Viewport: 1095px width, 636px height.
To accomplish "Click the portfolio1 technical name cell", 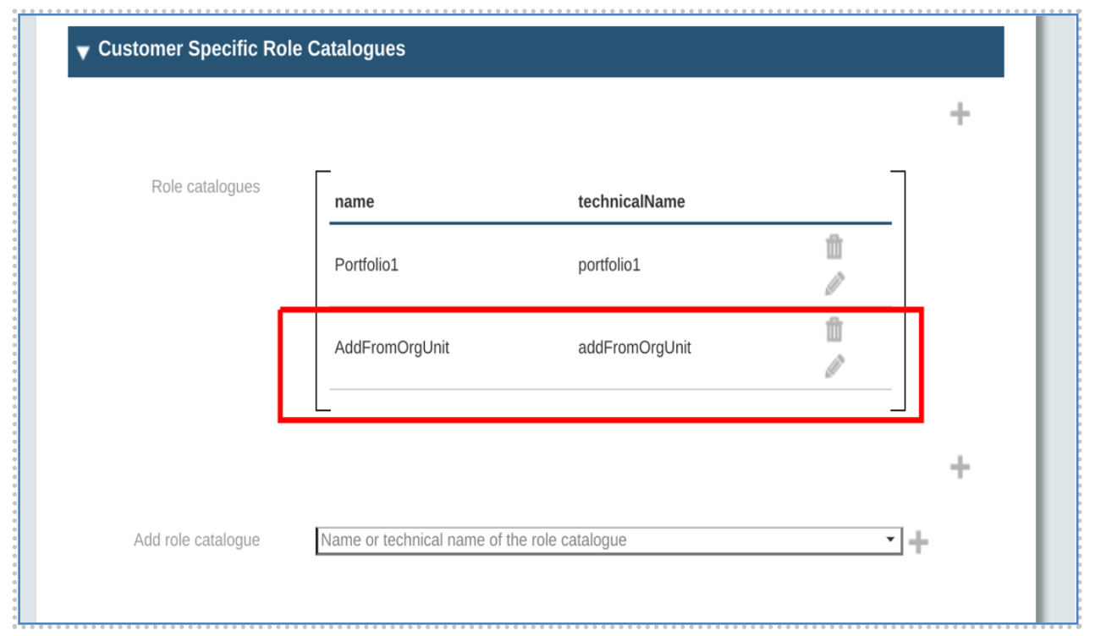I will pos(609,266).
